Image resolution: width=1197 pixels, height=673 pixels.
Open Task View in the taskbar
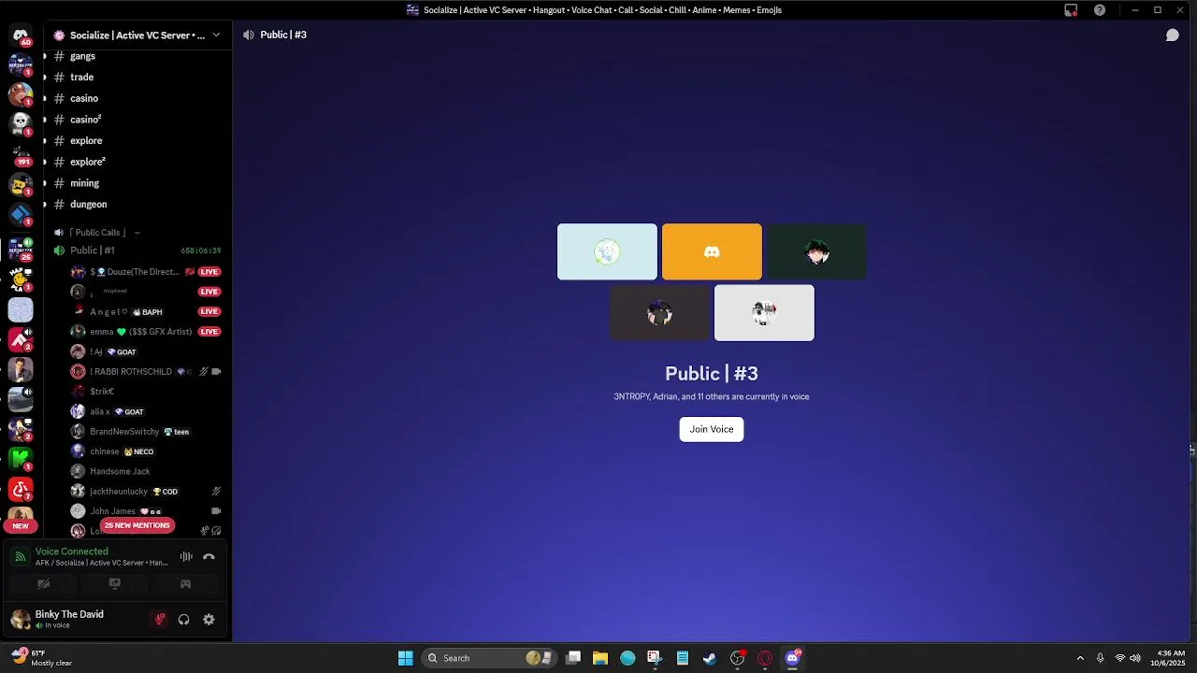tap(573, 658)
